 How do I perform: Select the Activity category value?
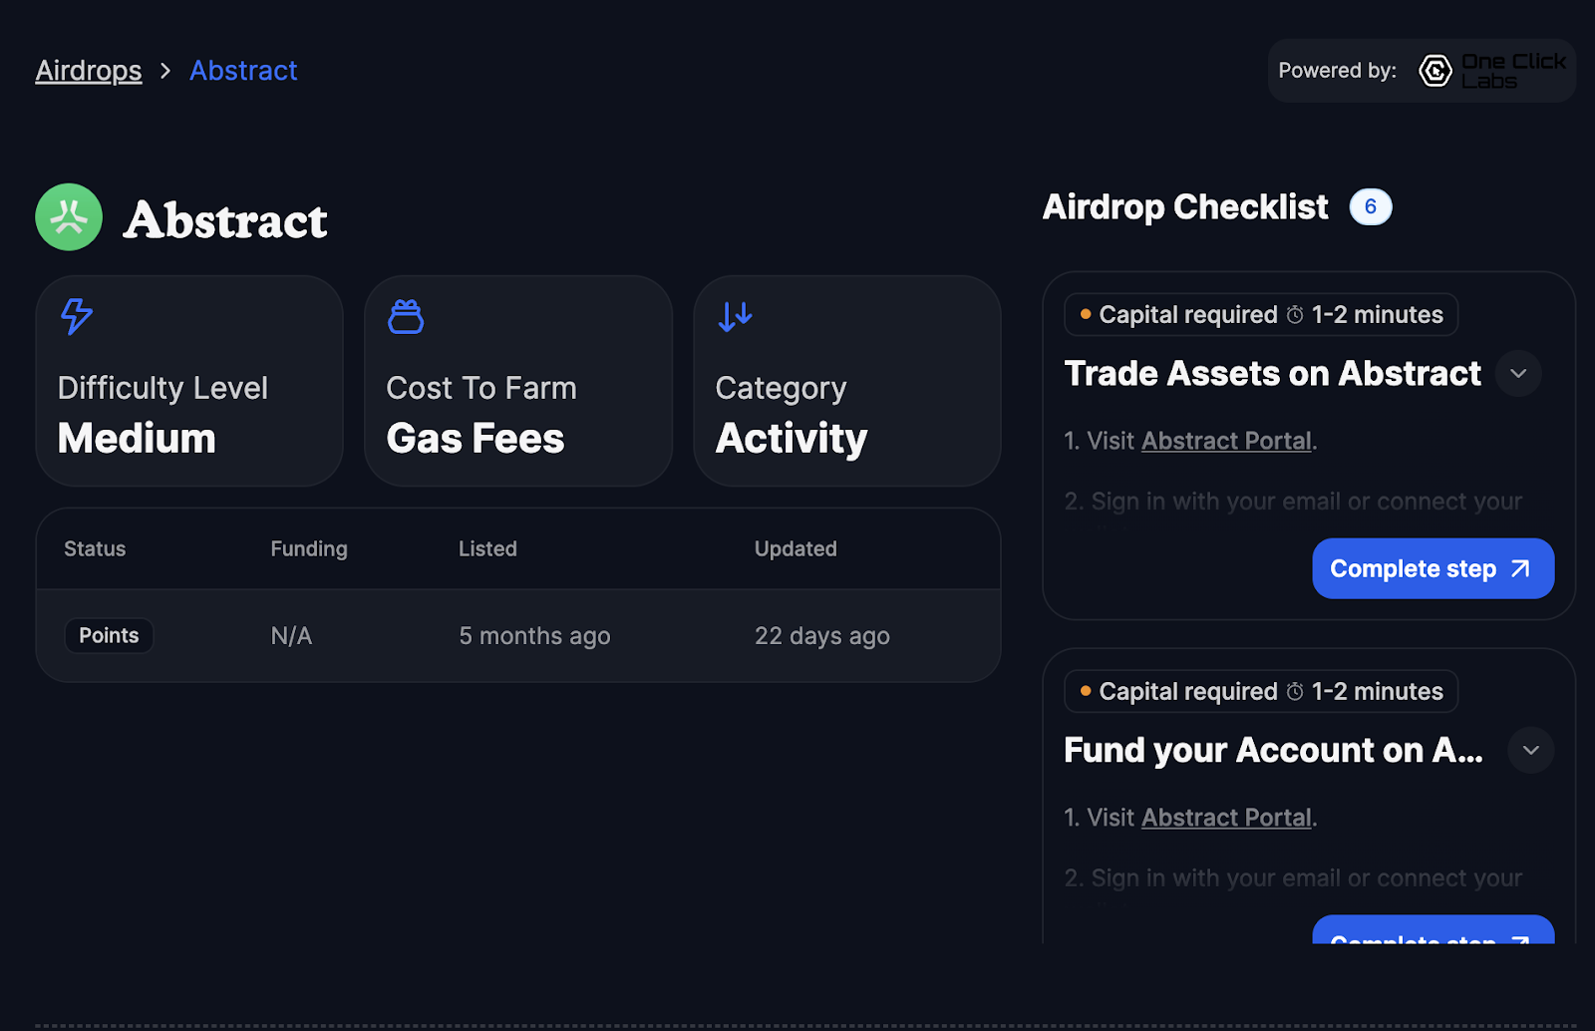[x=792, y=439]
